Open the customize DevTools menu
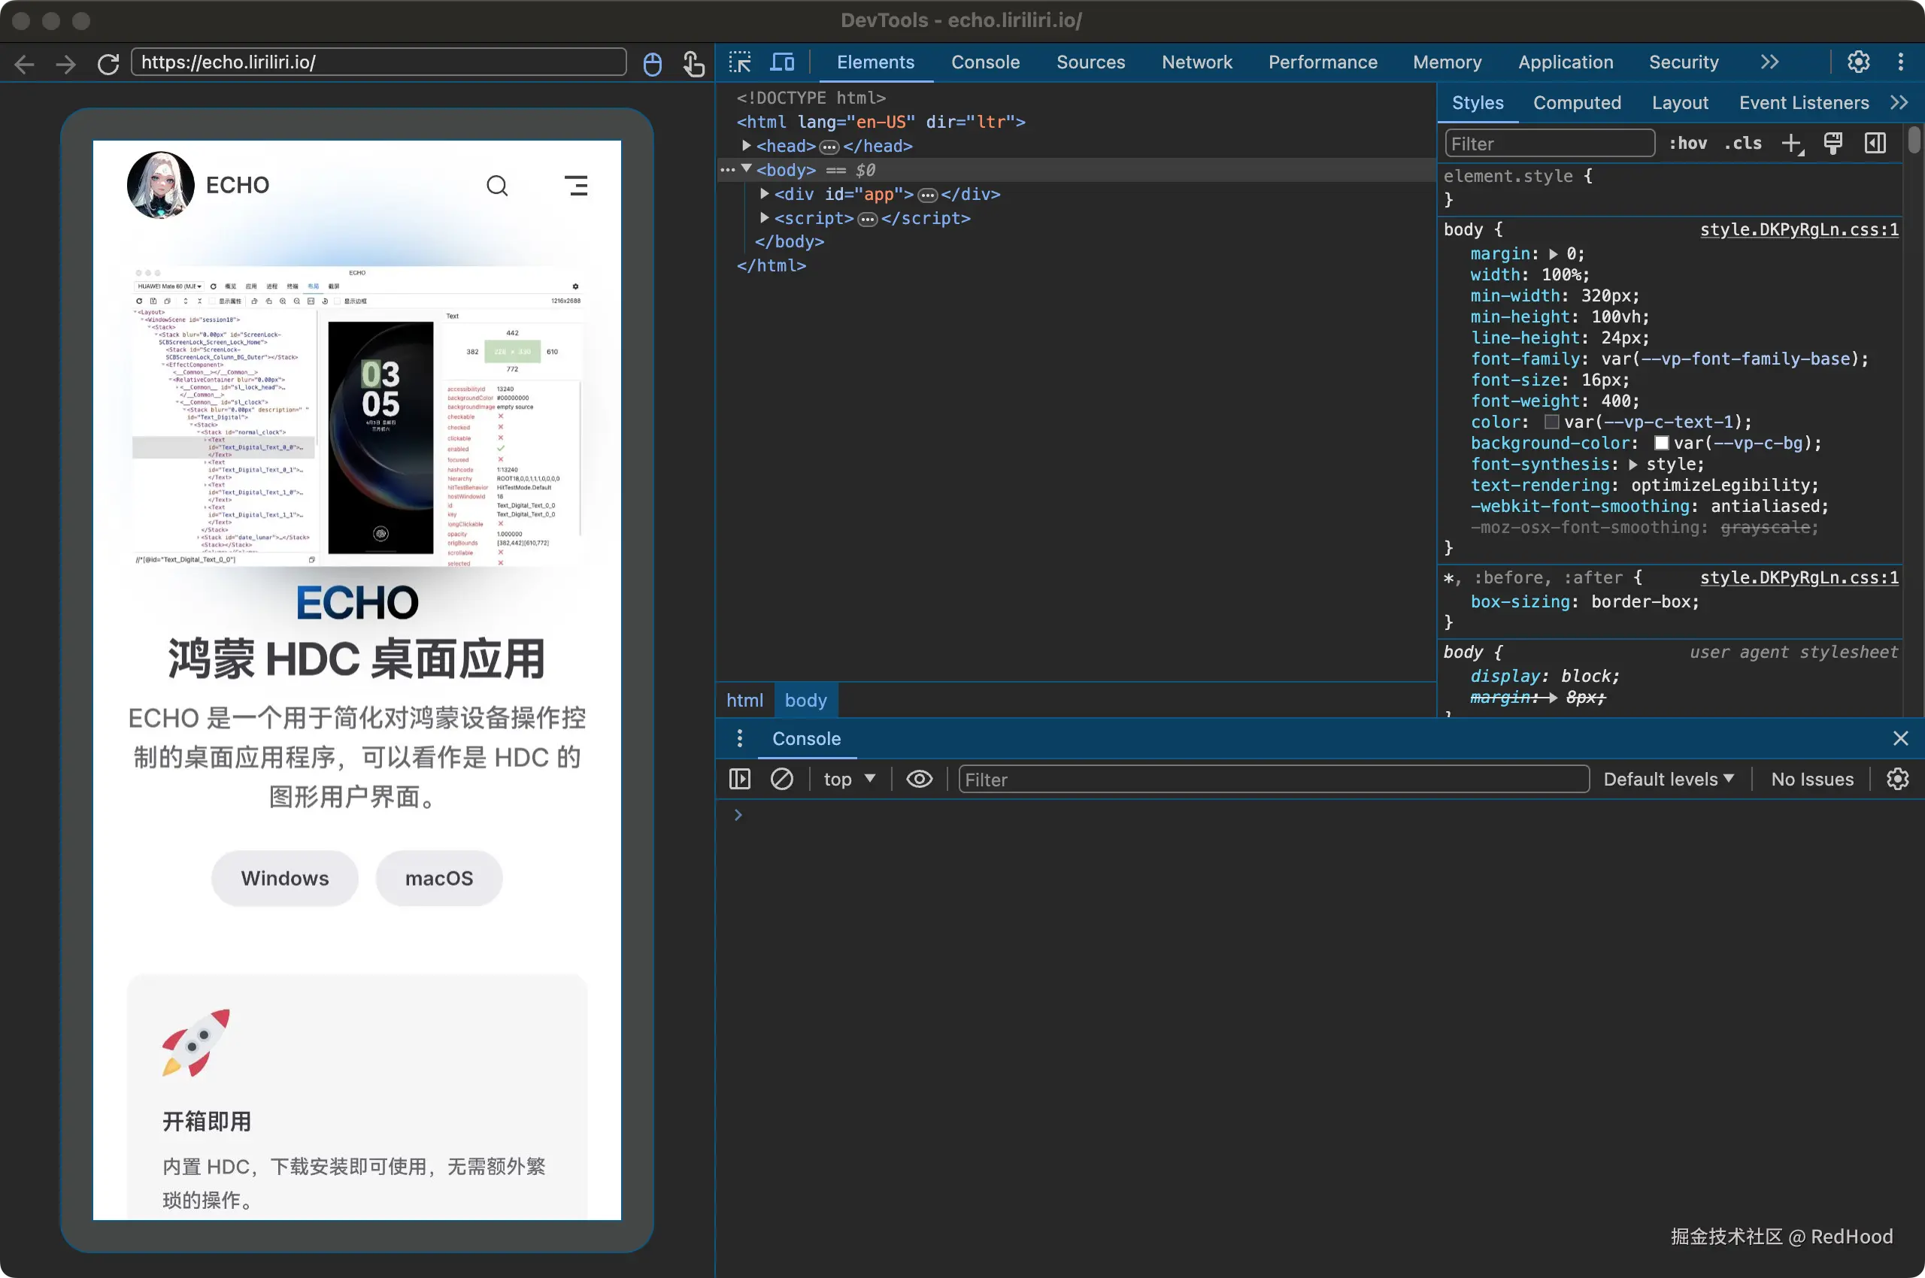 (x=1899, y=61)
